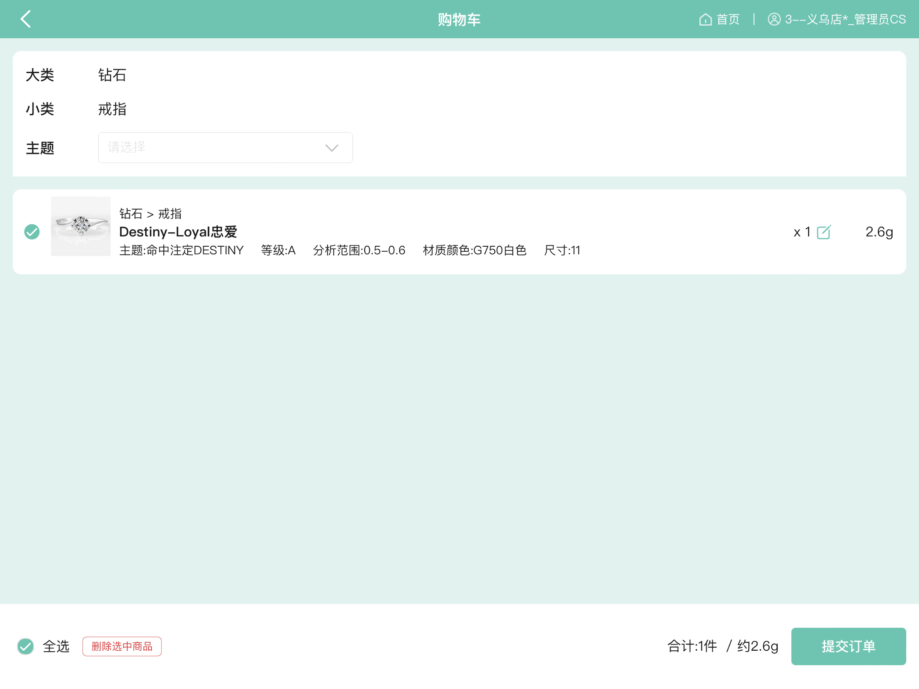Viewport: 919px width, 689px height.
Task: Open the ring product thumbnail
Action: [x=81, y=226]
